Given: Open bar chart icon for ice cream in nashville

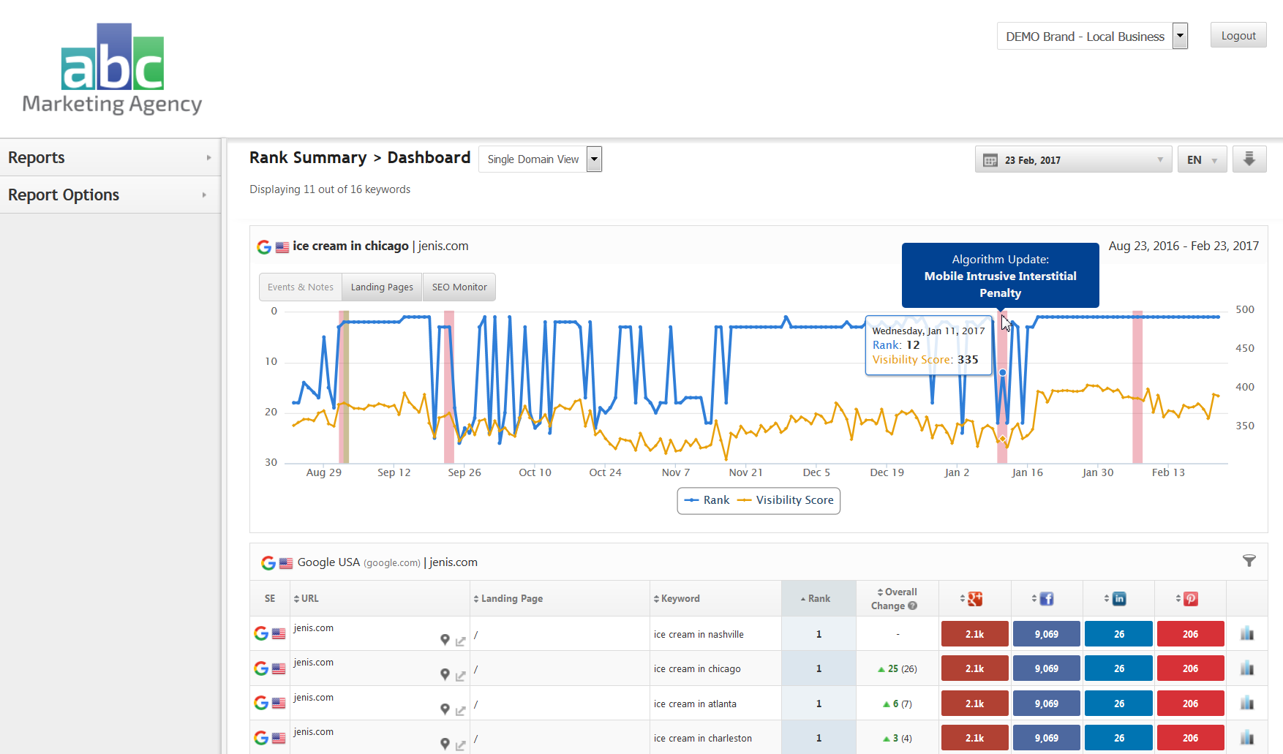Looking at the screenshot, I should pyautogui.click(x=1247, y=633).
